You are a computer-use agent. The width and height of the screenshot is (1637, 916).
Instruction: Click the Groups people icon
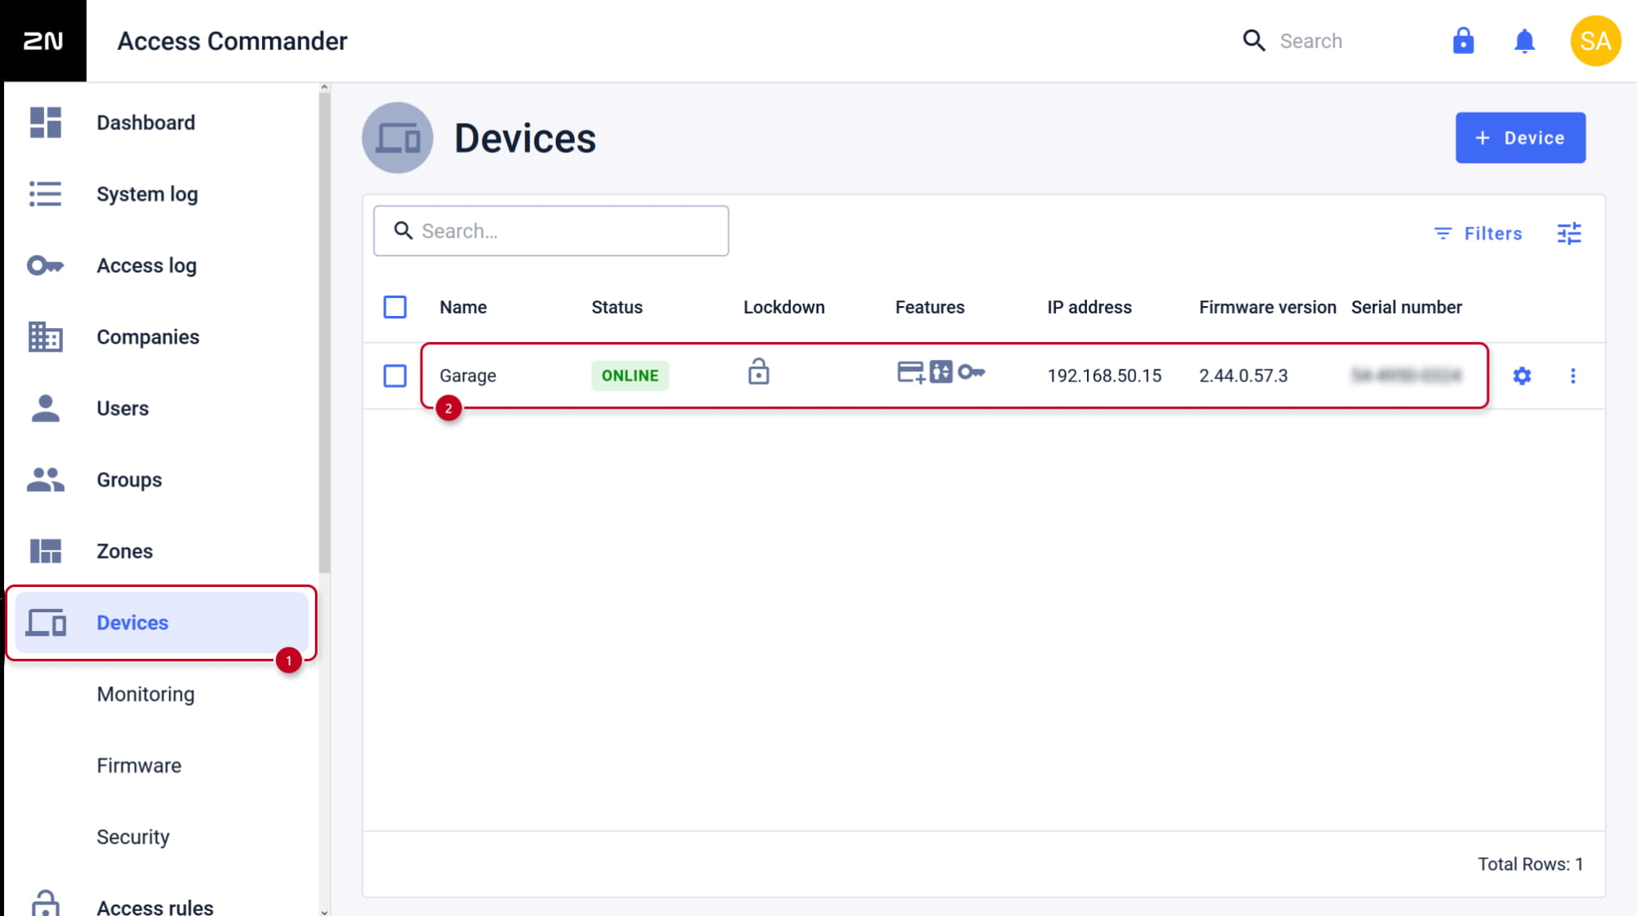[45, 480]
